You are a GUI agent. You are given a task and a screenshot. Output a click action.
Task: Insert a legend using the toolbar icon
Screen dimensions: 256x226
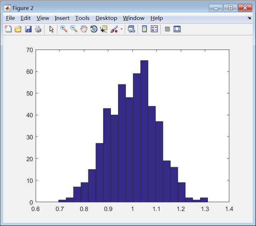tap(154, 29)
